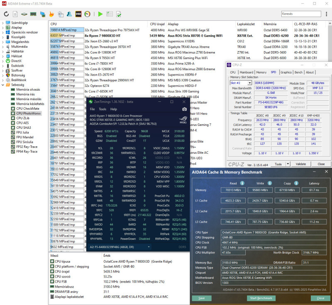This screenshot has height=305, width=332.
Task: Toggle the OSD panel toolbar icon
Action: pyautogui.click(x=78, y=14)
